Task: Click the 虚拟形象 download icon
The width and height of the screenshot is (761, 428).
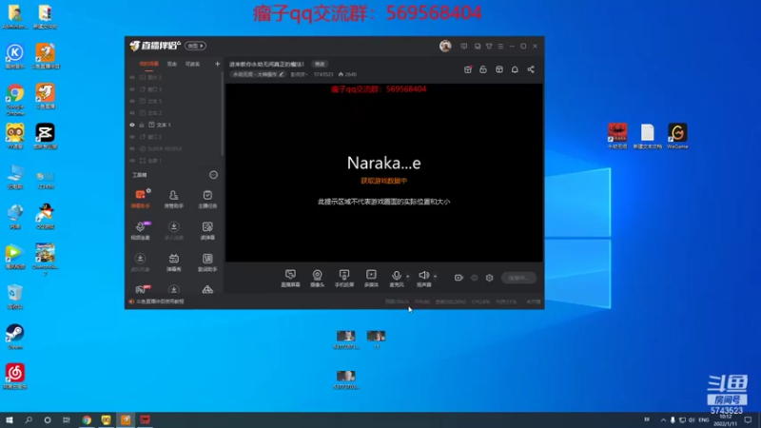Action: click(x=140, y=258)
